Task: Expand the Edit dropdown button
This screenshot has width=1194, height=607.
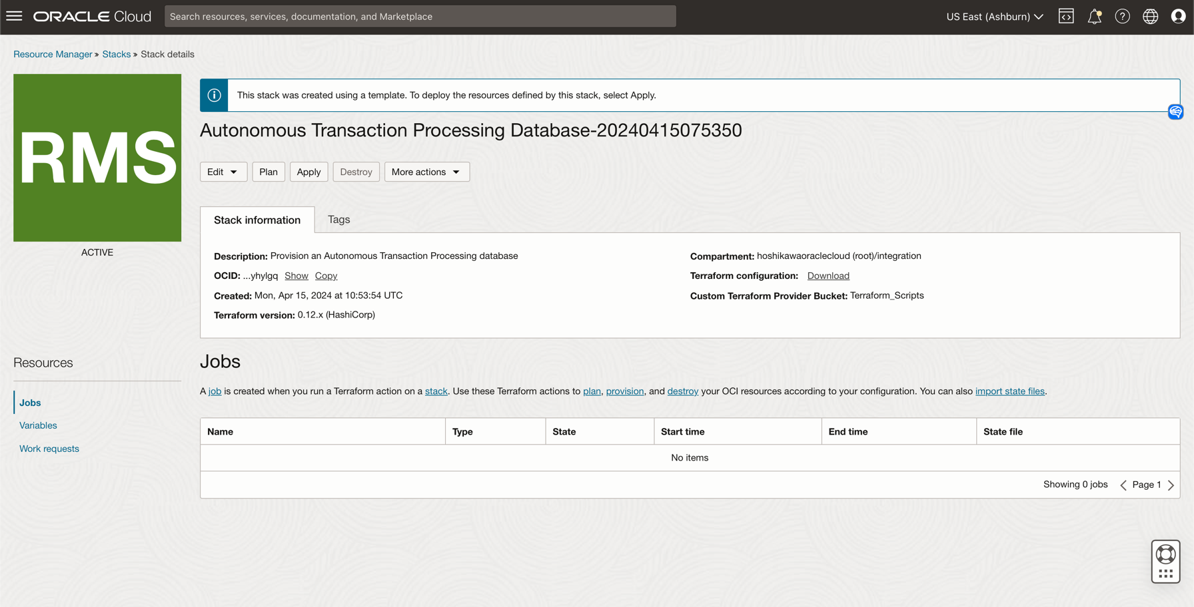Action: click(x=223, y=172)
